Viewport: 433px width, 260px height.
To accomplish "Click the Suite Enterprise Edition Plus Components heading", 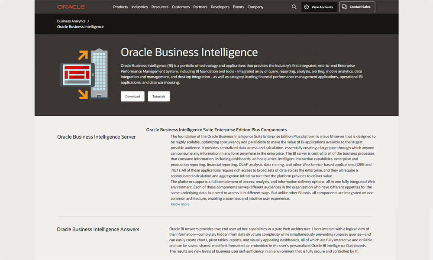I will point(216,130).
